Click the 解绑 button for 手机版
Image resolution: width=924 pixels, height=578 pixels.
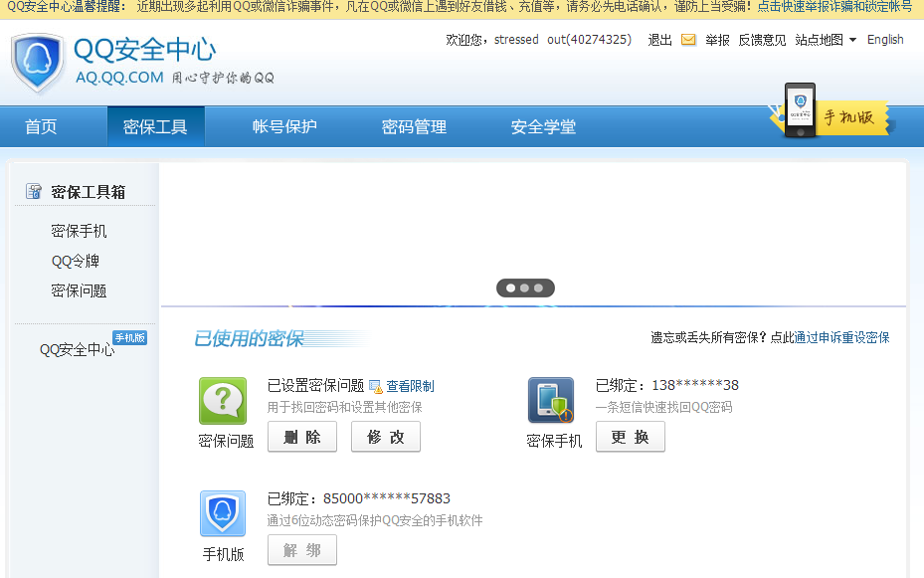pyautogui.click(x=302, y=550)
